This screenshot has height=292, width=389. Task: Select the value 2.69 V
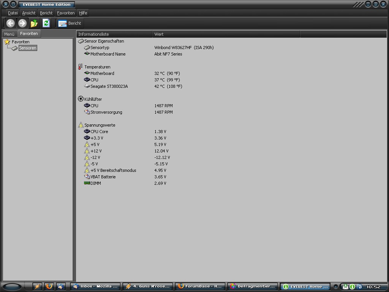[160, 183]
